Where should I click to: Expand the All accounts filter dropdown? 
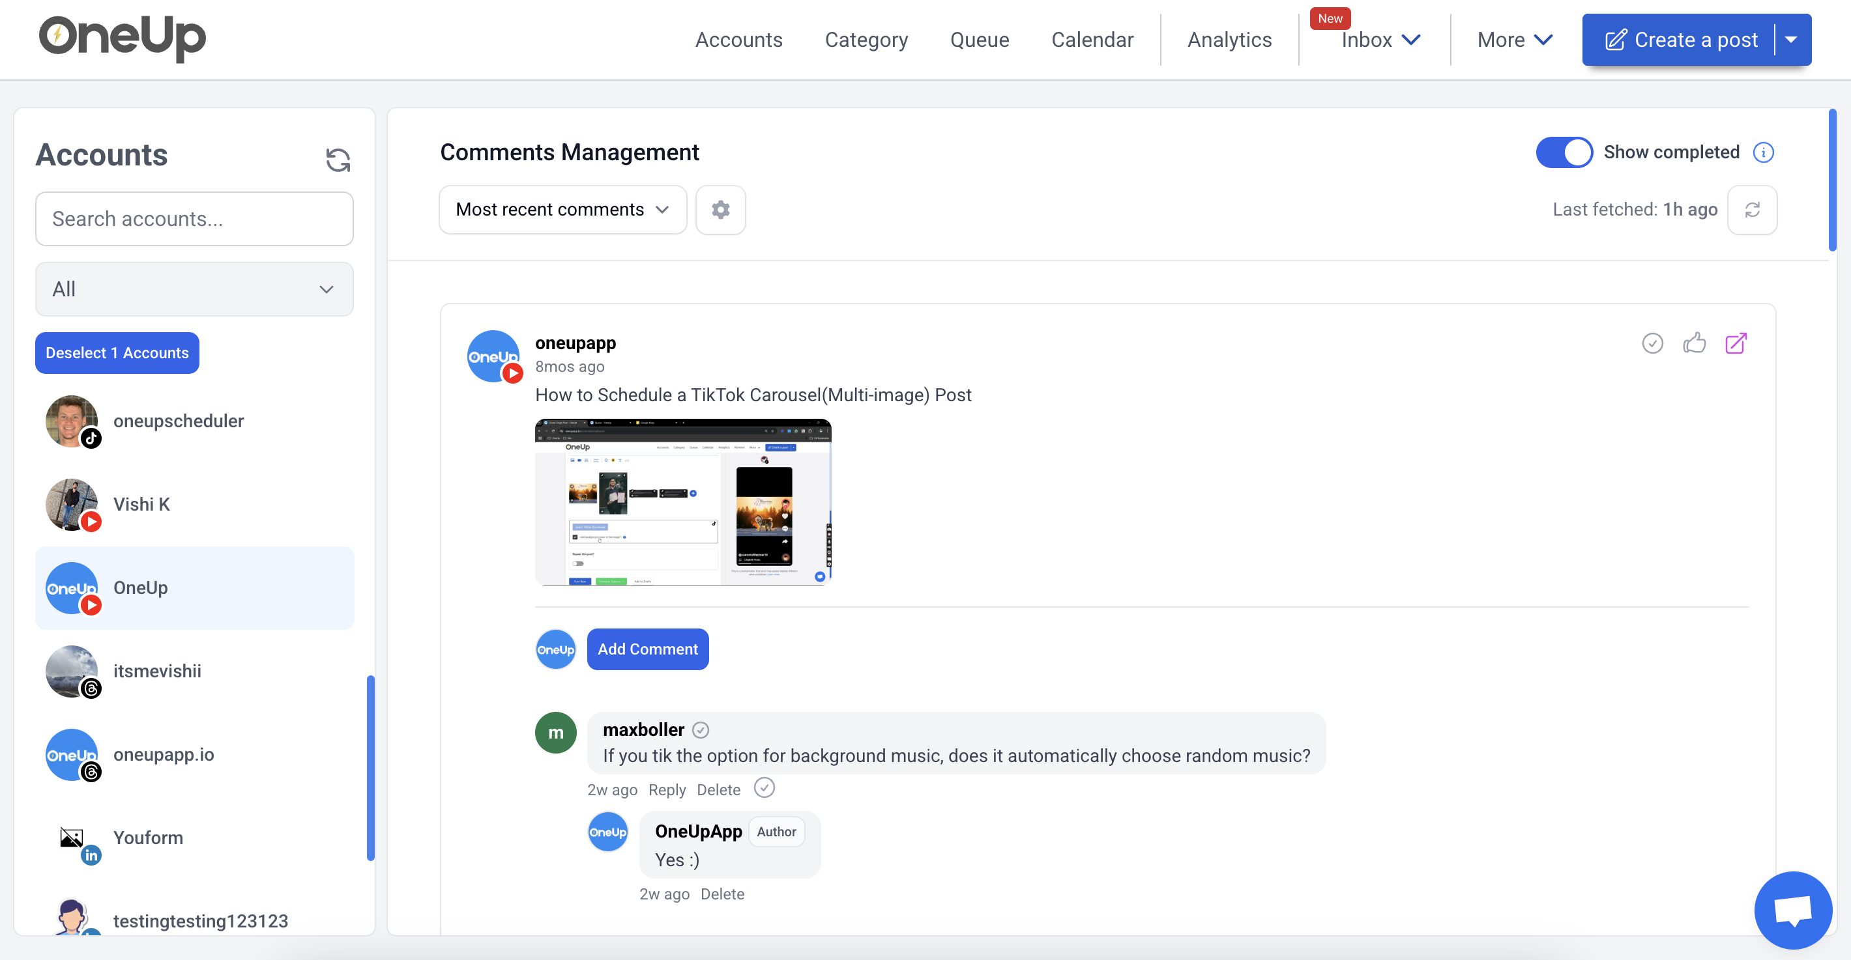(x=194, y=289)
